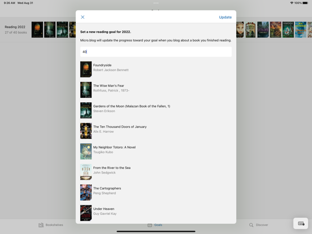Tap the Bookshelves tab icon
The image size is (312, 234).
pyautogui.click(x=41, y=225)
